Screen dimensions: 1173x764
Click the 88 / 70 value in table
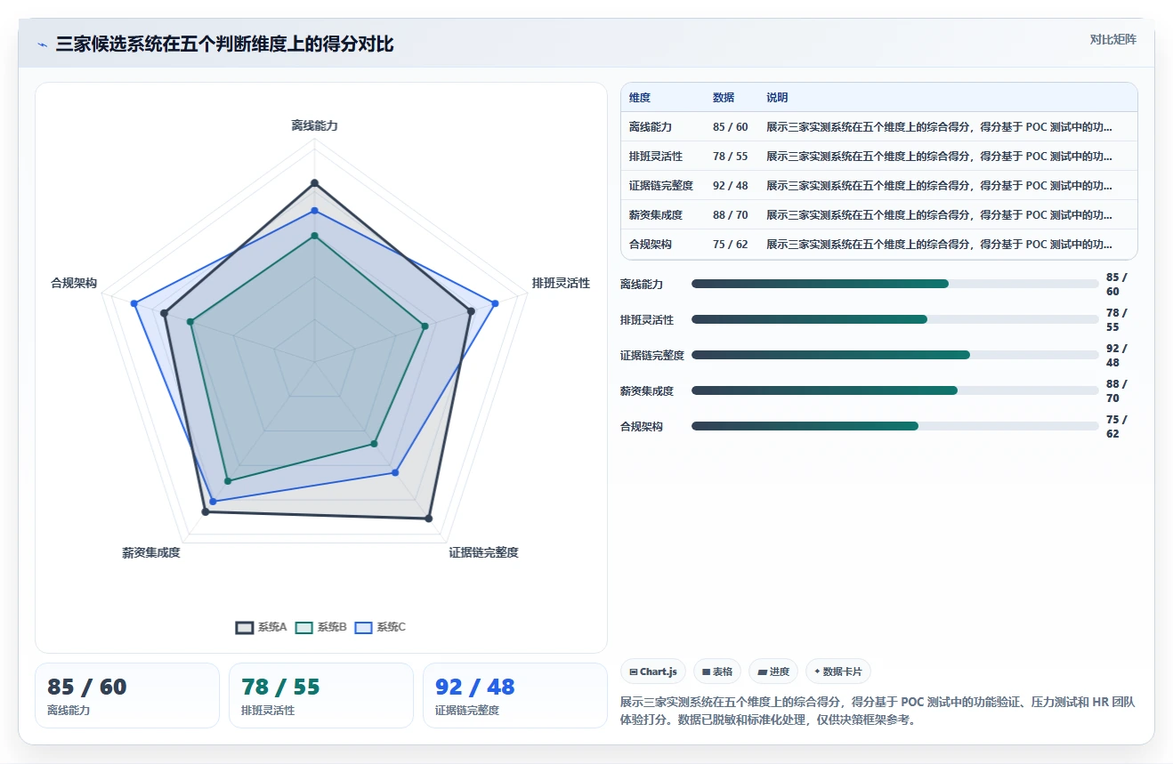click(731, 215)
